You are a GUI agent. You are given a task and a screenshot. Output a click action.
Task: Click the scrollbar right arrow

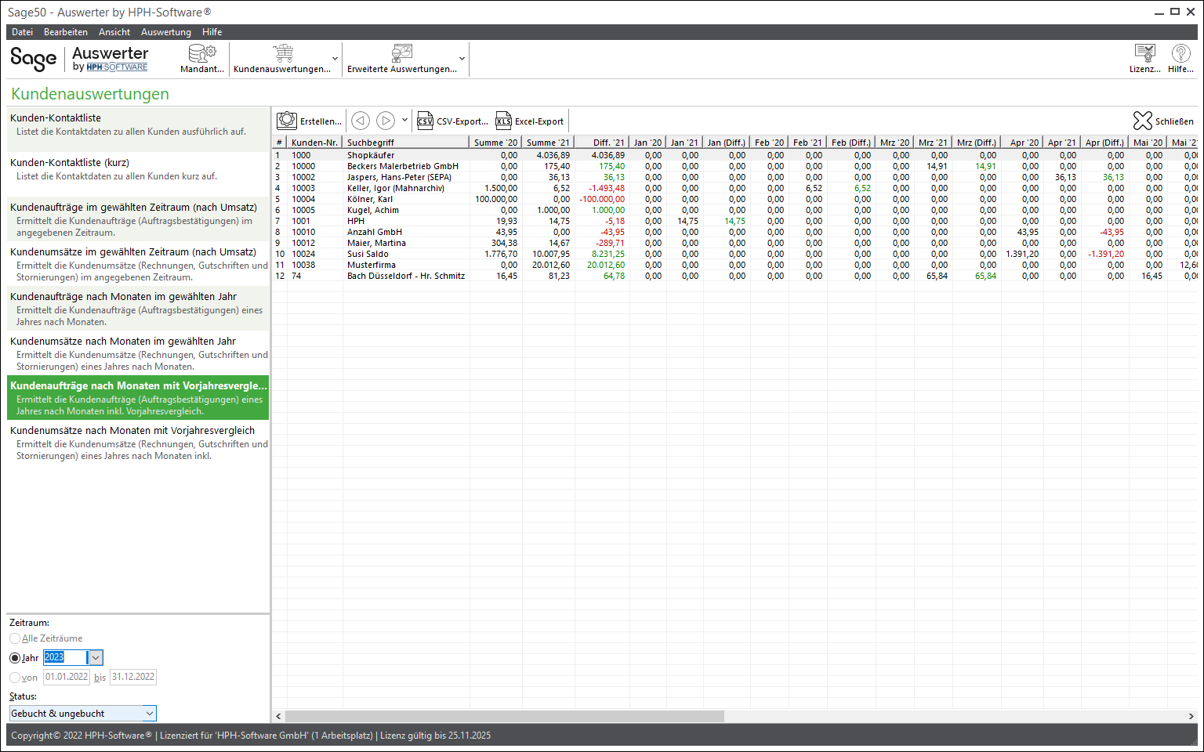1191,716
